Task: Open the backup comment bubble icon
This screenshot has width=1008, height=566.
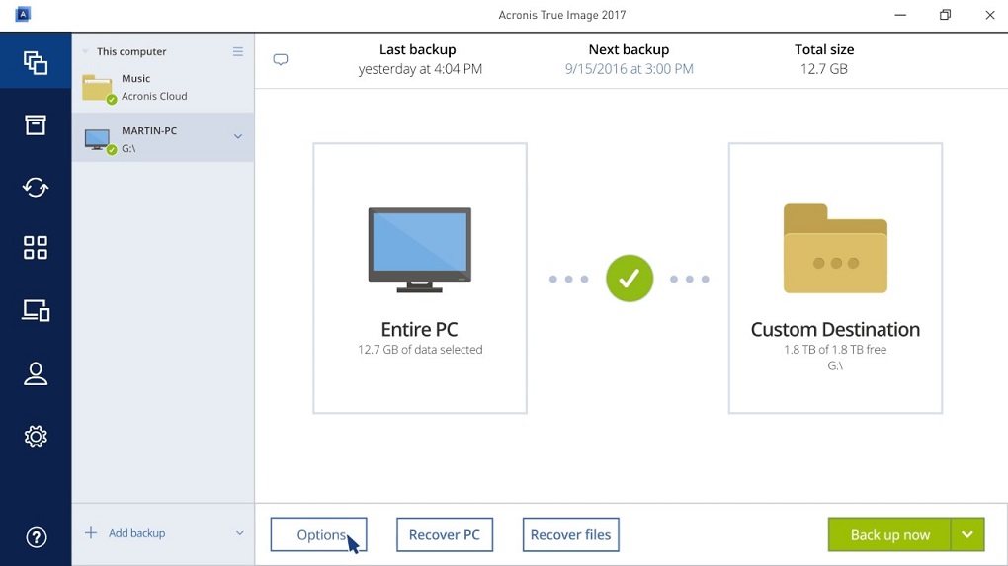Action: (281, 59)
